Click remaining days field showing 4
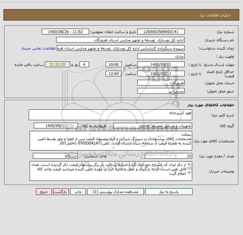 (x=84, y=64)
